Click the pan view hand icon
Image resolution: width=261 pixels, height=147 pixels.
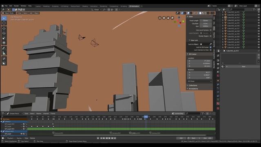coord(168,18)
